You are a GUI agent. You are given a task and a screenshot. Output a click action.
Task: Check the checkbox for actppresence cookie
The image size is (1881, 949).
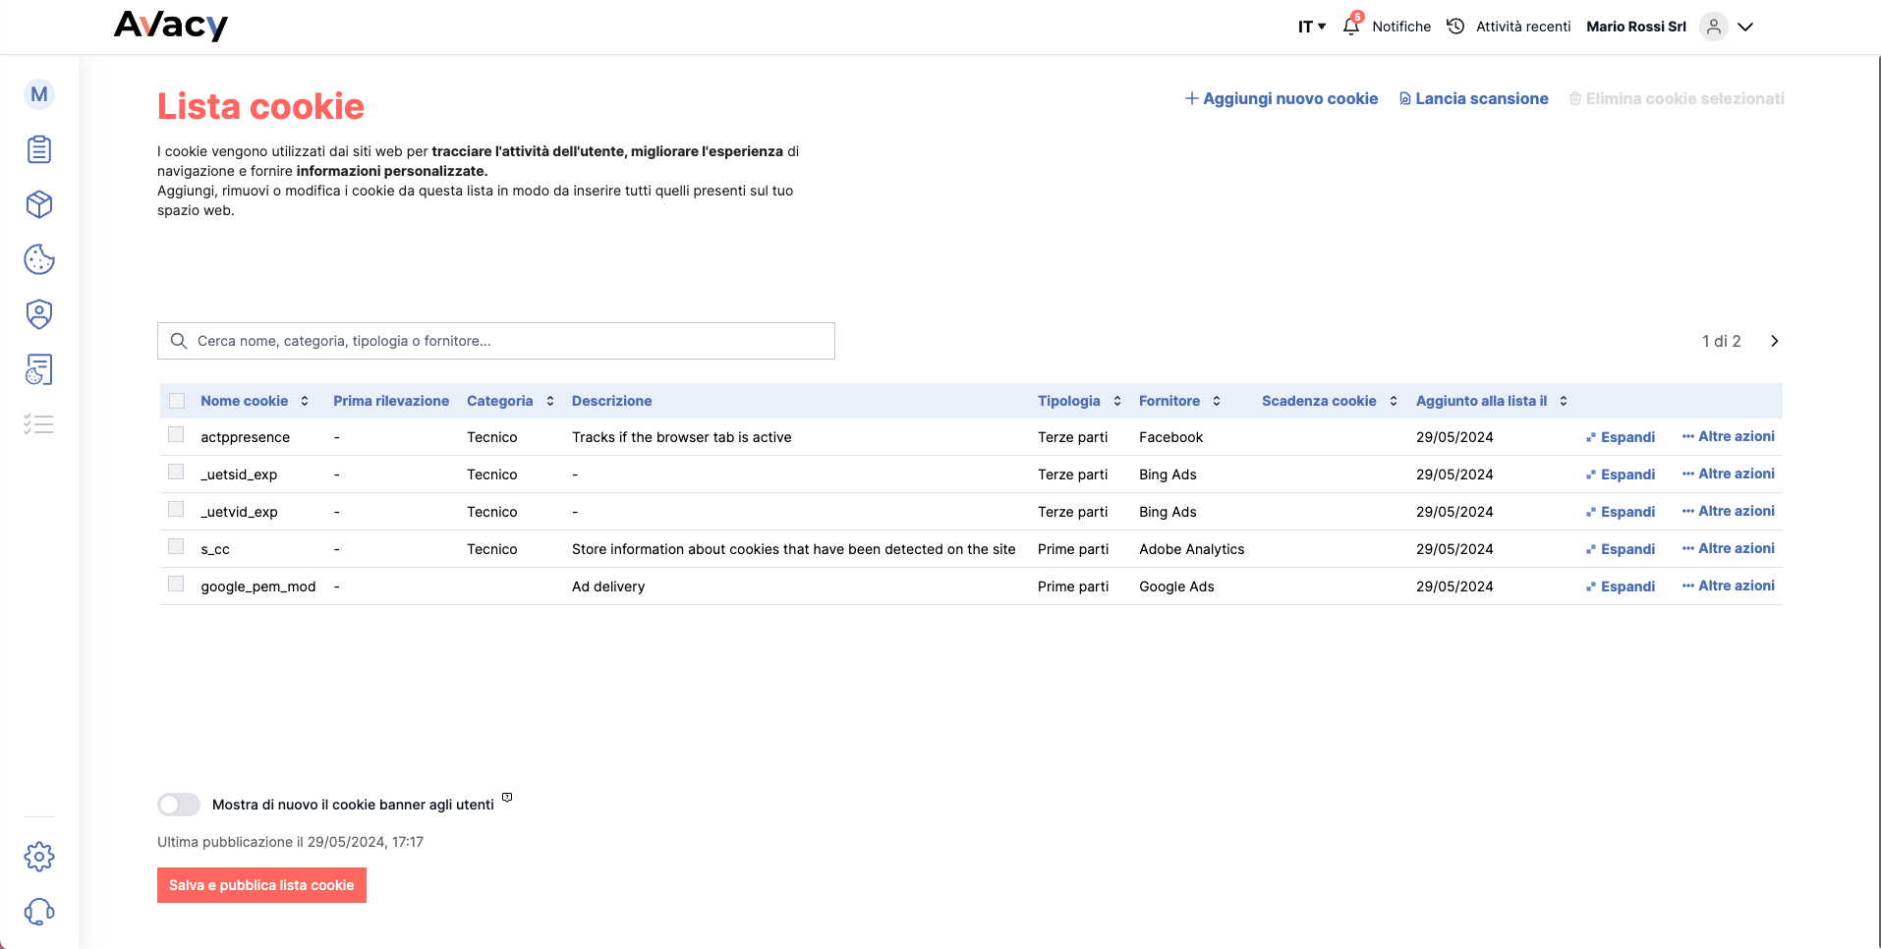176,434
